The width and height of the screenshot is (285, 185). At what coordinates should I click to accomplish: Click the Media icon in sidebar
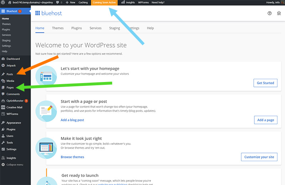pyautogui.click(x=3, y=81)
